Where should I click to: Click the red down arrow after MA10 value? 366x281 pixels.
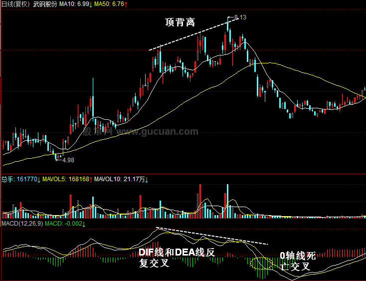[x=91, y=4]
